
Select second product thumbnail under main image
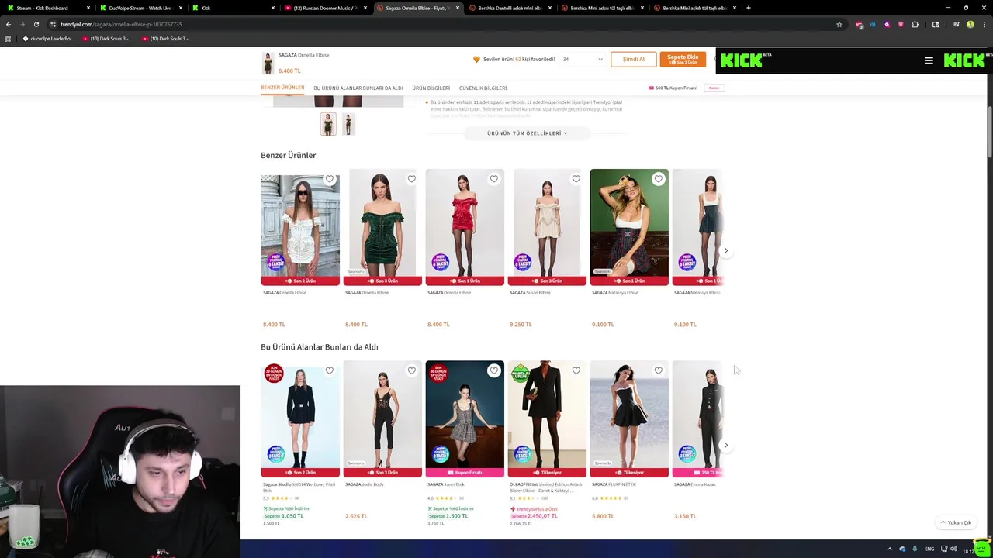click(x=348, y=124)
